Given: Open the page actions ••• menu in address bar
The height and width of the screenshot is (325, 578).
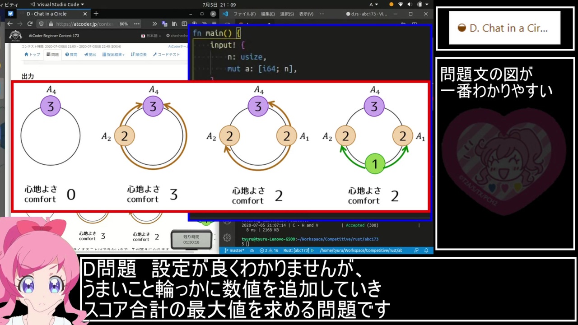Looking at the screenshot, I should tap(136, 23).
